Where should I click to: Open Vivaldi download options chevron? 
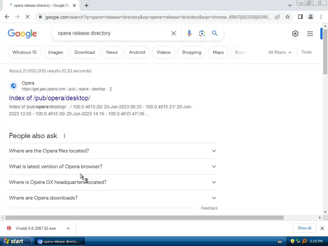68,228
